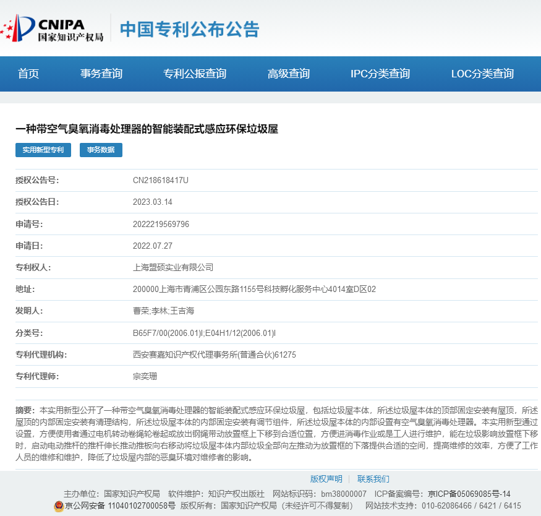Click the abstract paragraph text
The width and height of the screenshot is (541, 516).
pos(276,434)
